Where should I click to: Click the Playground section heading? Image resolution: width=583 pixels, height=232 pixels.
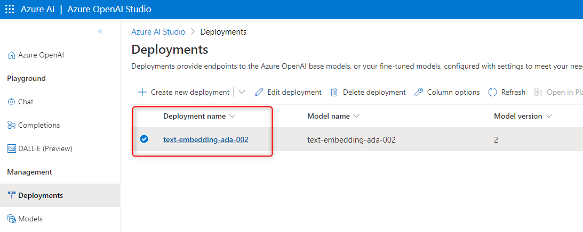point(26,78)
